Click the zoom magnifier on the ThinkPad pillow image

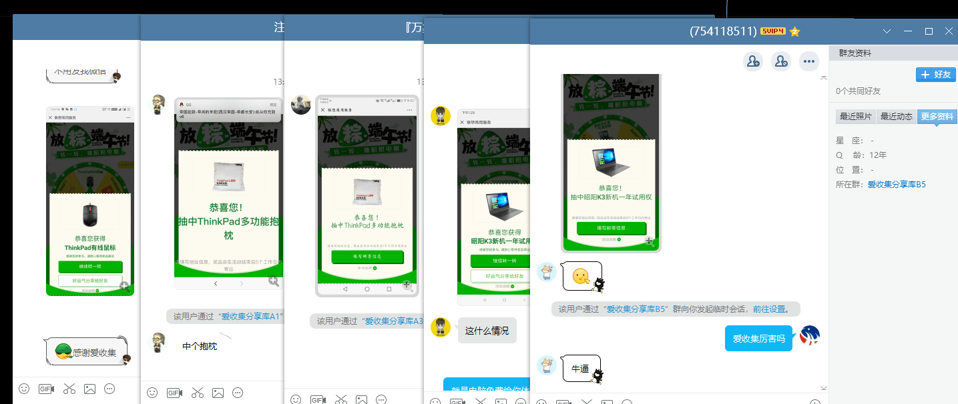pos(273,281)
